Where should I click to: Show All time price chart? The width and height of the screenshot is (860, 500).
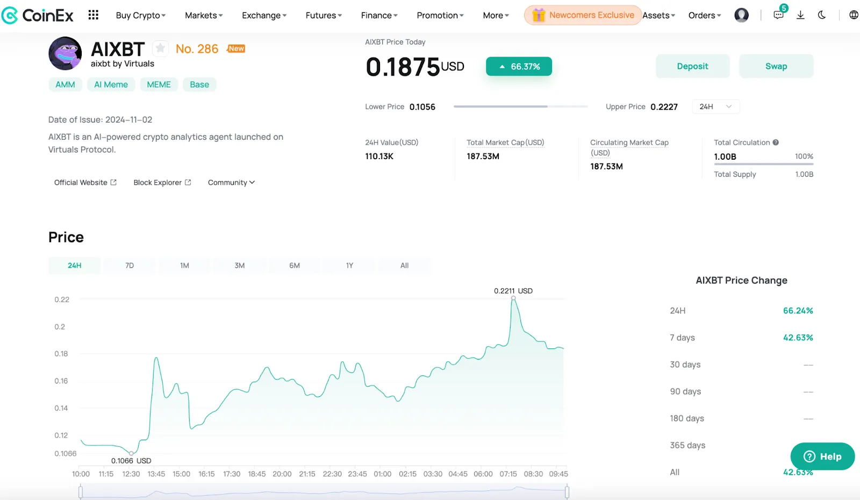coord(404,266)
